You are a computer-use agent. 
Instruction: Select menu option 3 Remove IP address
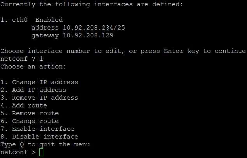pos(39,98)
